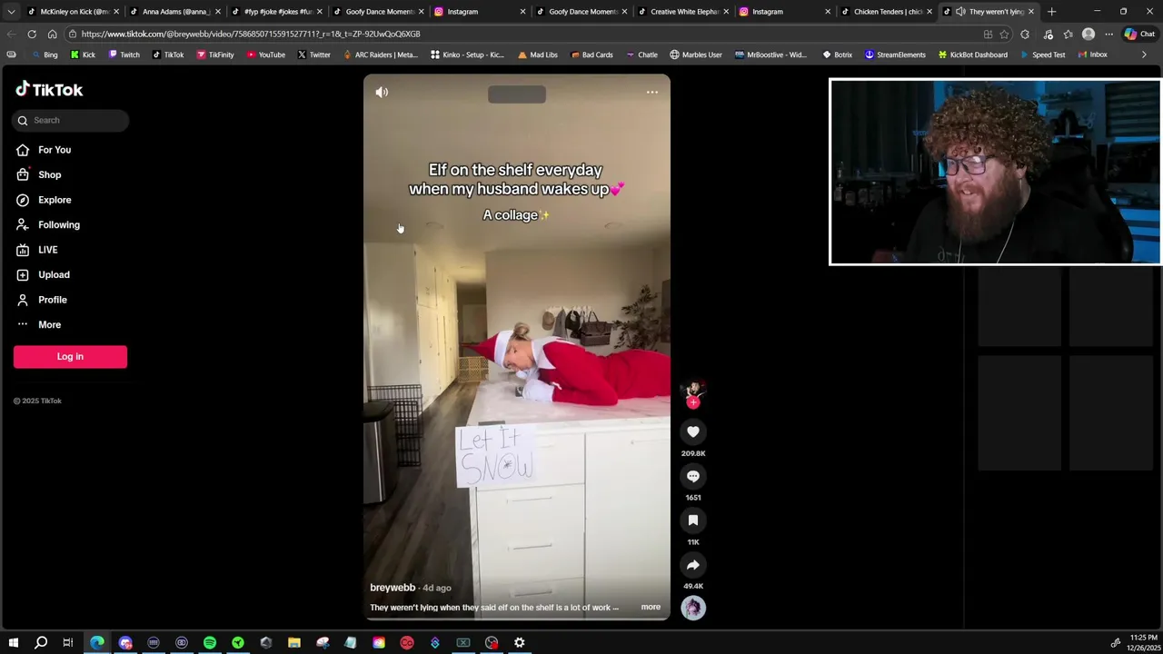Bookmark the video to favorites
This screenshot has width=1163, height=654.
693,520
